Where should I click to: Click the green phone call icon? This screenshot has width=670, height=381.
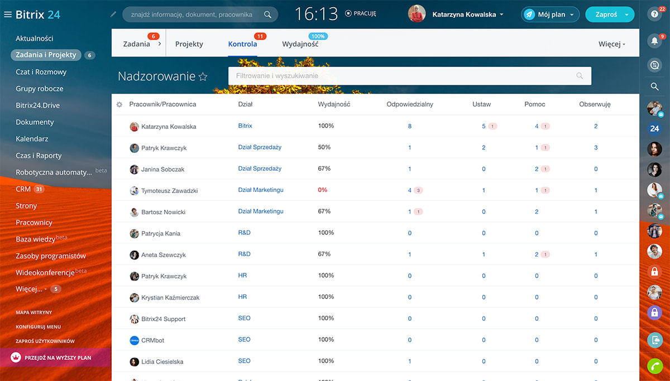click(654, 366)
